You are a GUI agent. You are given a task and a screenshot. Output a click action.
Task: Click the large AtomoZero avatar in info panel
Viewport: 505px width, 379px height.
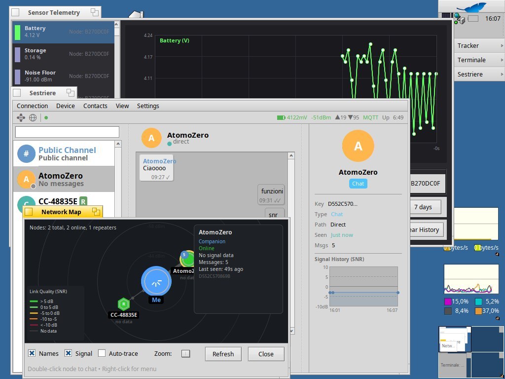[x=358, y=147]
